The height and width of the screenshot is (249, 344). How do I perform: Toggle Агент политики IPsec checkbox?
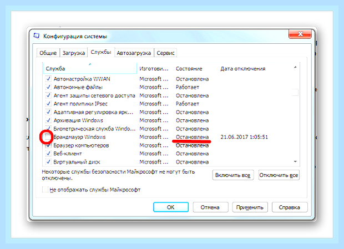(x=48, y=104)
